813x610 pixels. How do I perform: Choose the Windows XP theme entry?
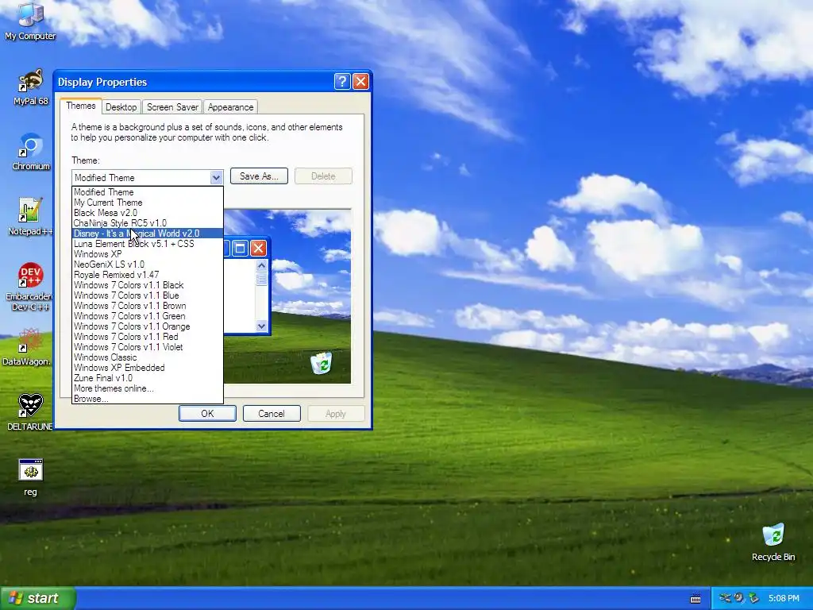(x=147, y=254)
